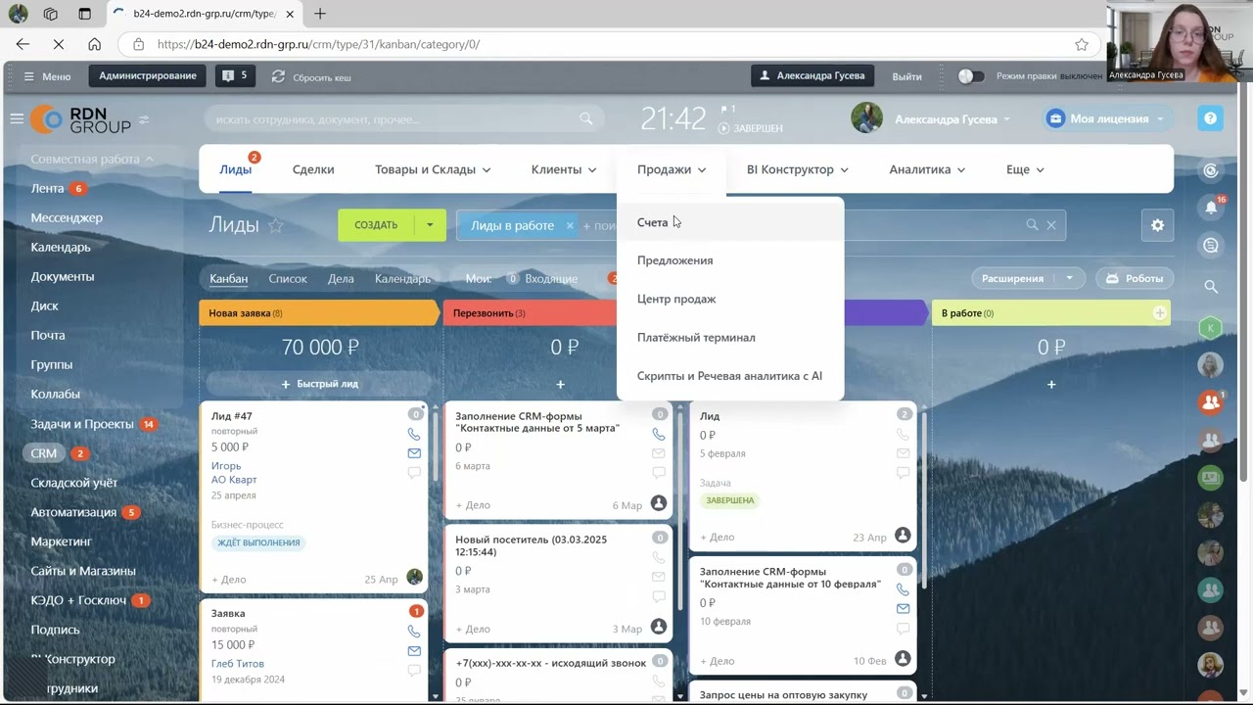Open Игорь contact link on Лид #47
This screenshot has height=705, width=1253.
coord(226,466)
